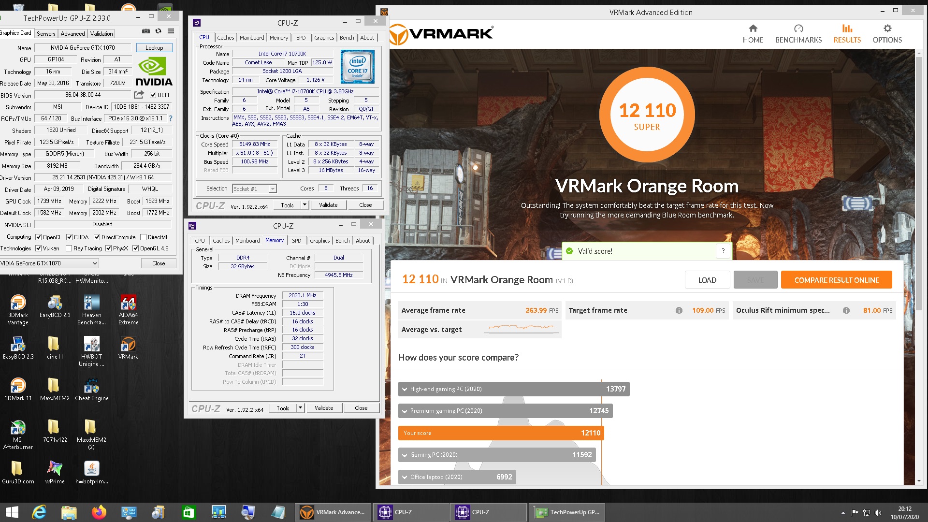Open File Explorer from taskbar
Image resolution: width=928 pixels, height=522 pixels.
click(69, 512)
